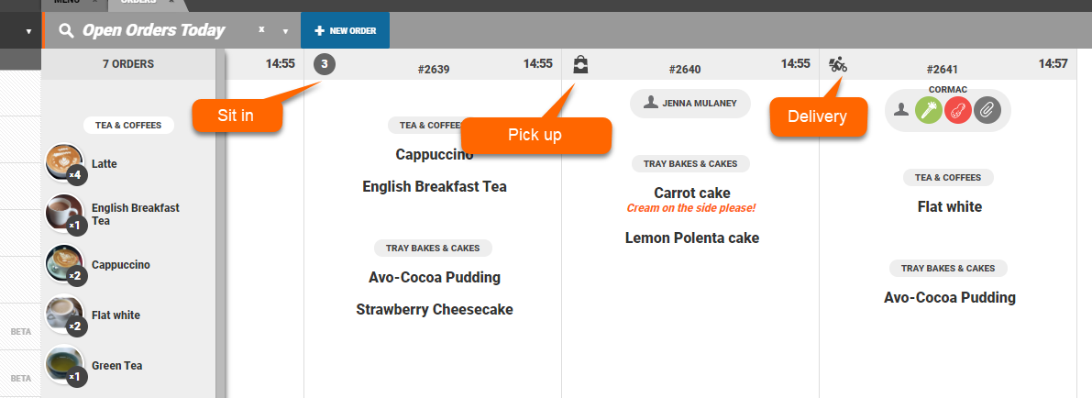The height and width of the screenshot is (398, 1092).
Task: Open the far-left dark dropdown arrow
Action: tap(28, 31)
